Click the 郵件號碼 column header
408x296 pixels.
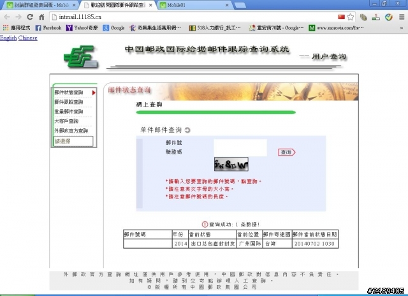pyautogui.click(x=148, y=235)
